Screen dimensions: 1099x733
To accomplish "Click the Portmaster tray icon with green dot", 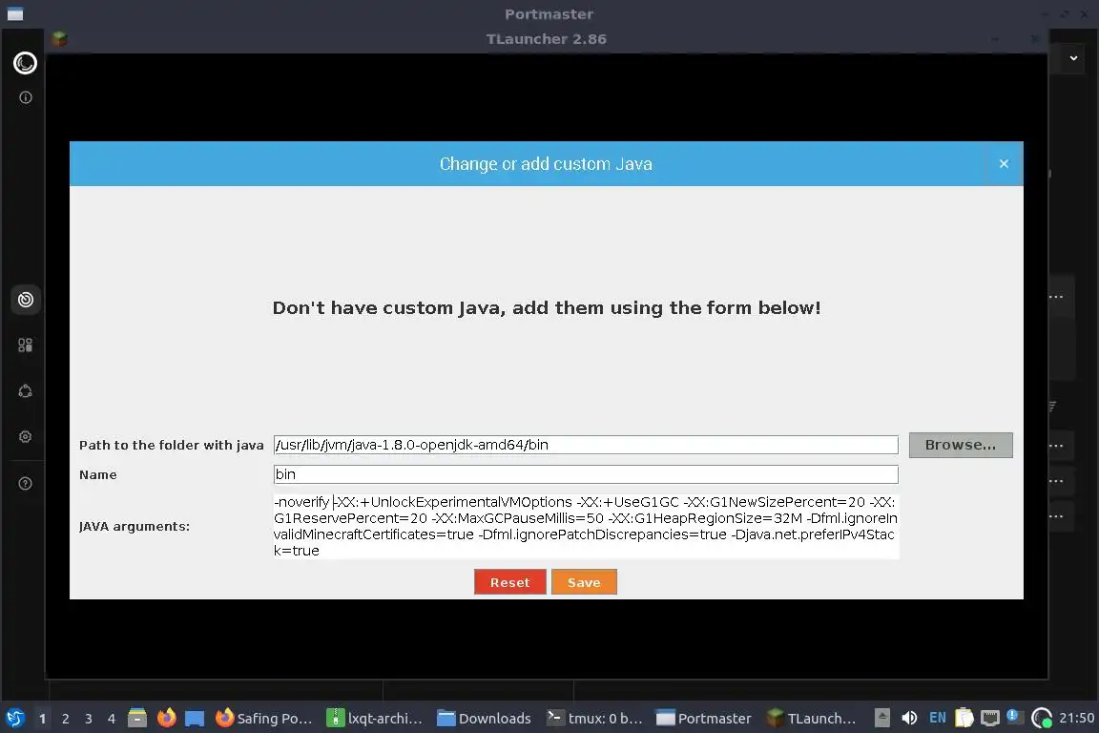I will (1042, 718).
